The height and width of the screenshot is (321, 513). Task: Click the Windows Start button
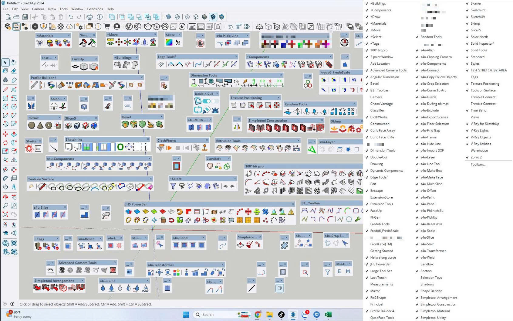186,315
